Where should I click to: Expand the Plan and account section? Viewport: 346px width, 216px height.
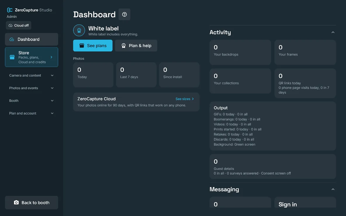[x=32, y=113]
